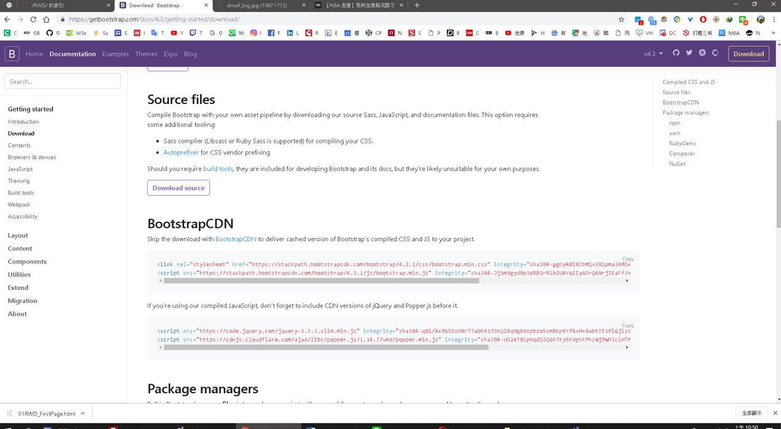Open the Documentation navbar item
Viewport: 781px width, 429px height.
73,54
